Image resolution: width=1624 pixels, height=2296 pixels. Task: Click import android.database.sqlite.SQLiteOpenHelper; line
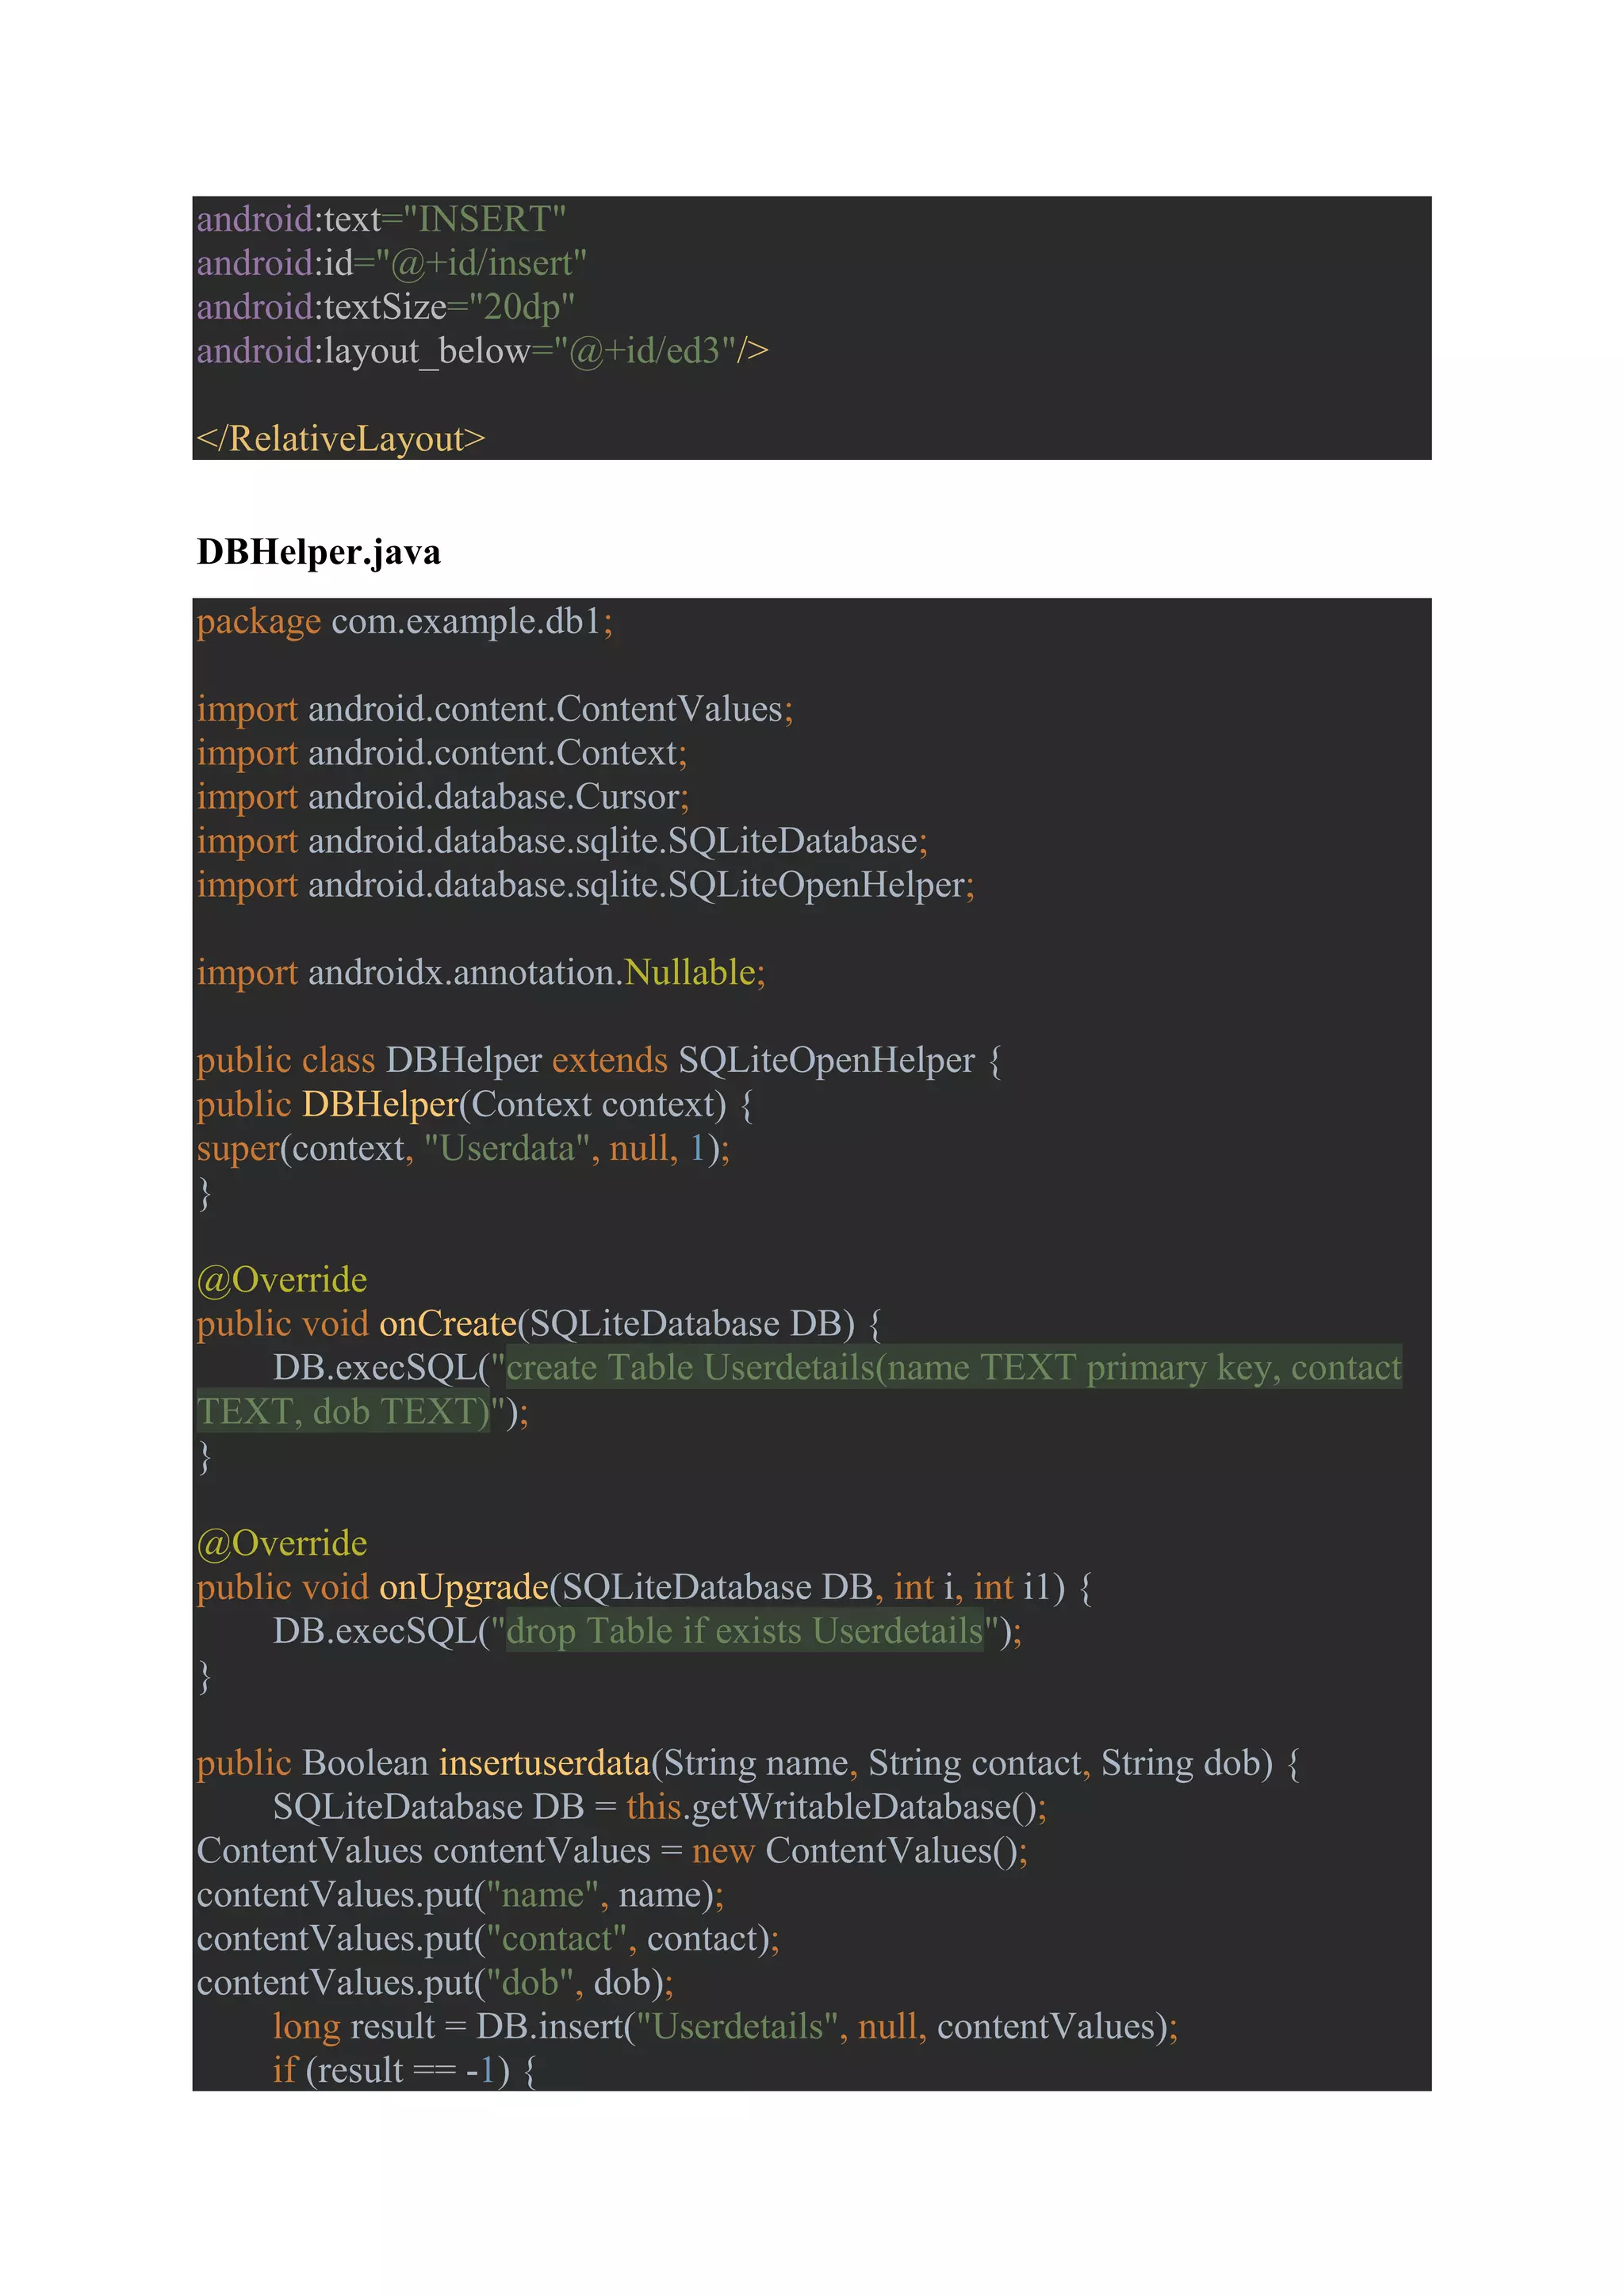click(x=585, y=885)
